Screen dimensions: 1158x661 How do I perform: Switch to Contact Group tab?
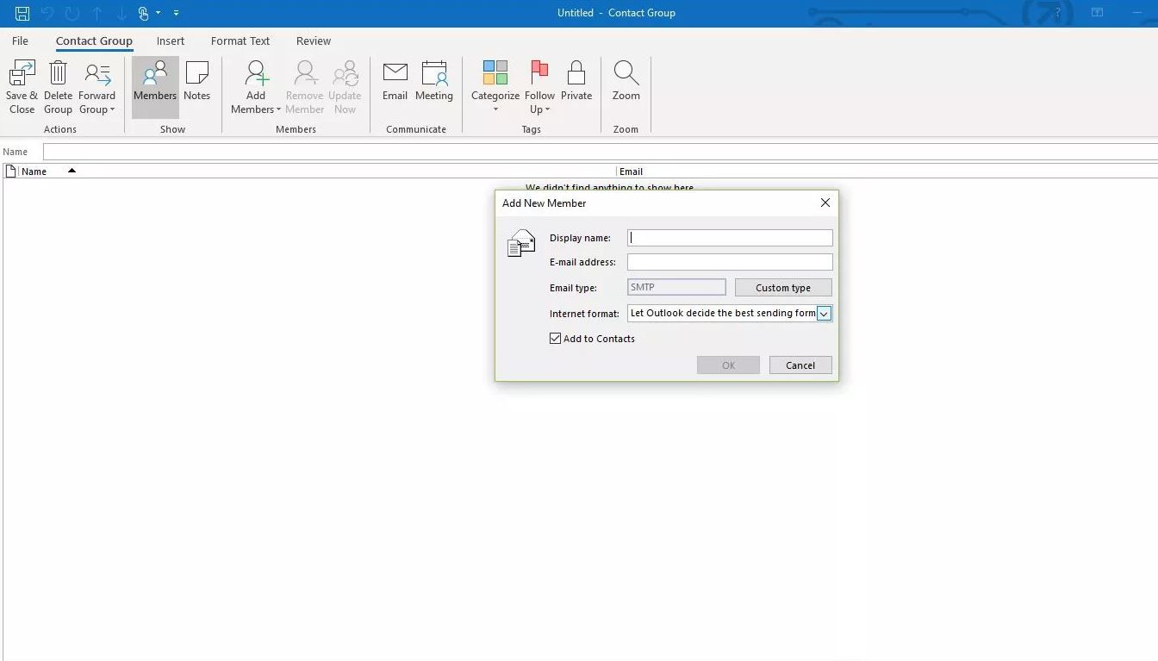coord(94,41)
